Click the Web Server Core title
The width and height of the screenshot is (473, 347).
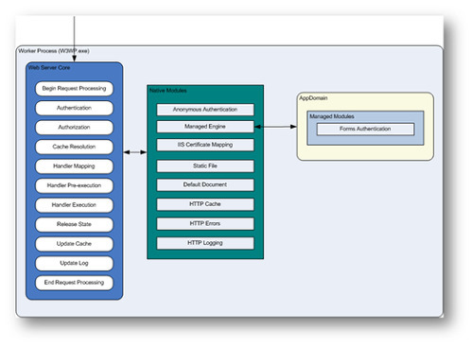coord(49,68)
